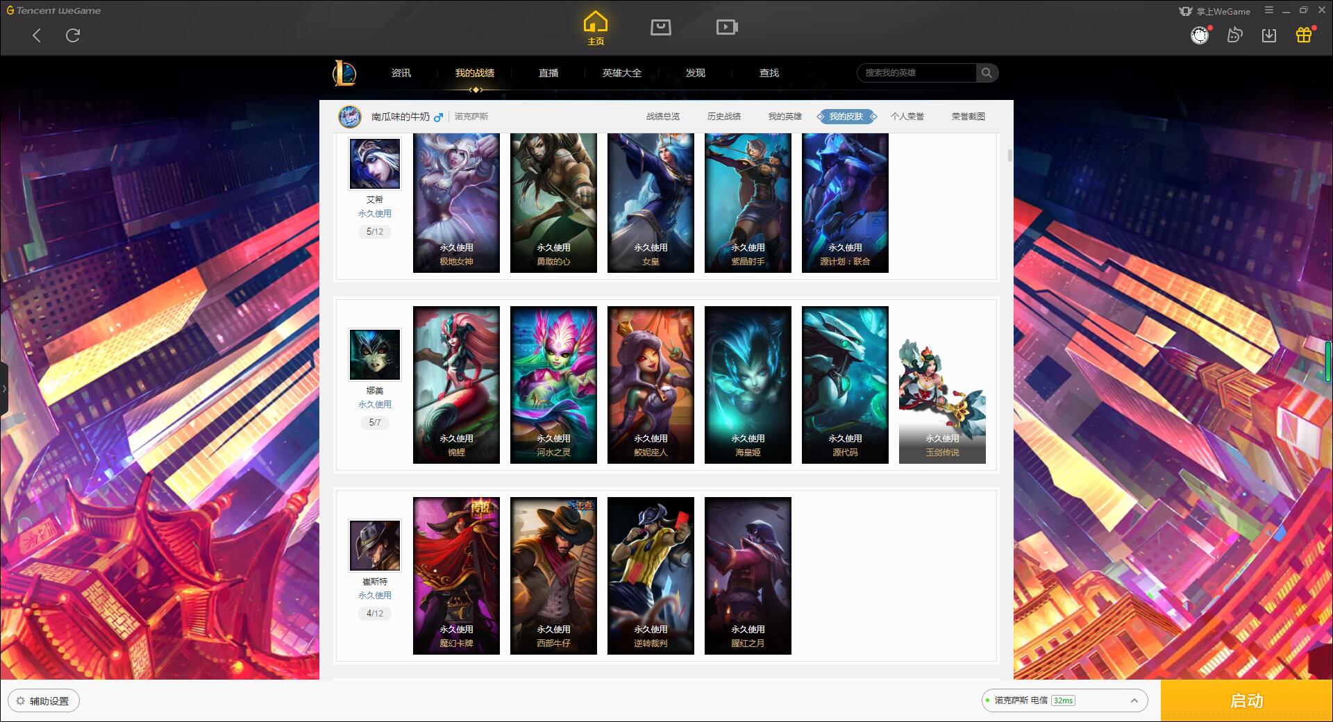1333x722 pixels.
Task: Open the 掌上WeGame link
Action: [x=1214, y=11]
